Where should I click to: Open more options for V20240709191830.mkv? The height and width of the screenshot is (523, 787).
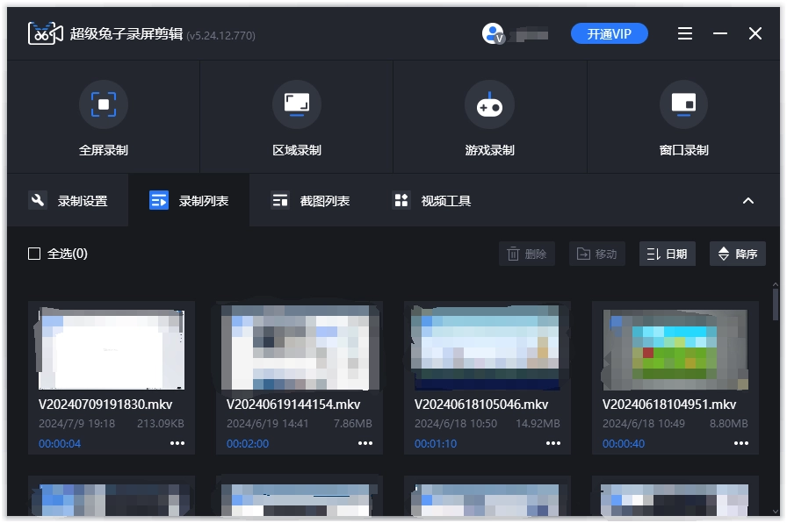coord(177,443)
